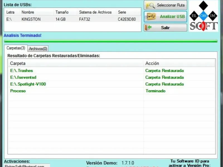Click the USB drive icon on Analizar USB
The width and height of the screenshot is (223, 167).
coord(151,17)
